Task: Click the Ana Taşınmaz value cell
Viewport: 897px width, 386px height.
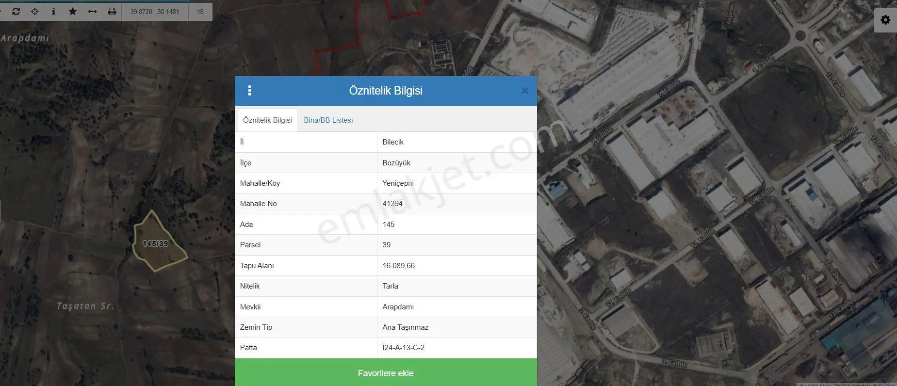Action: pos(457,327)
